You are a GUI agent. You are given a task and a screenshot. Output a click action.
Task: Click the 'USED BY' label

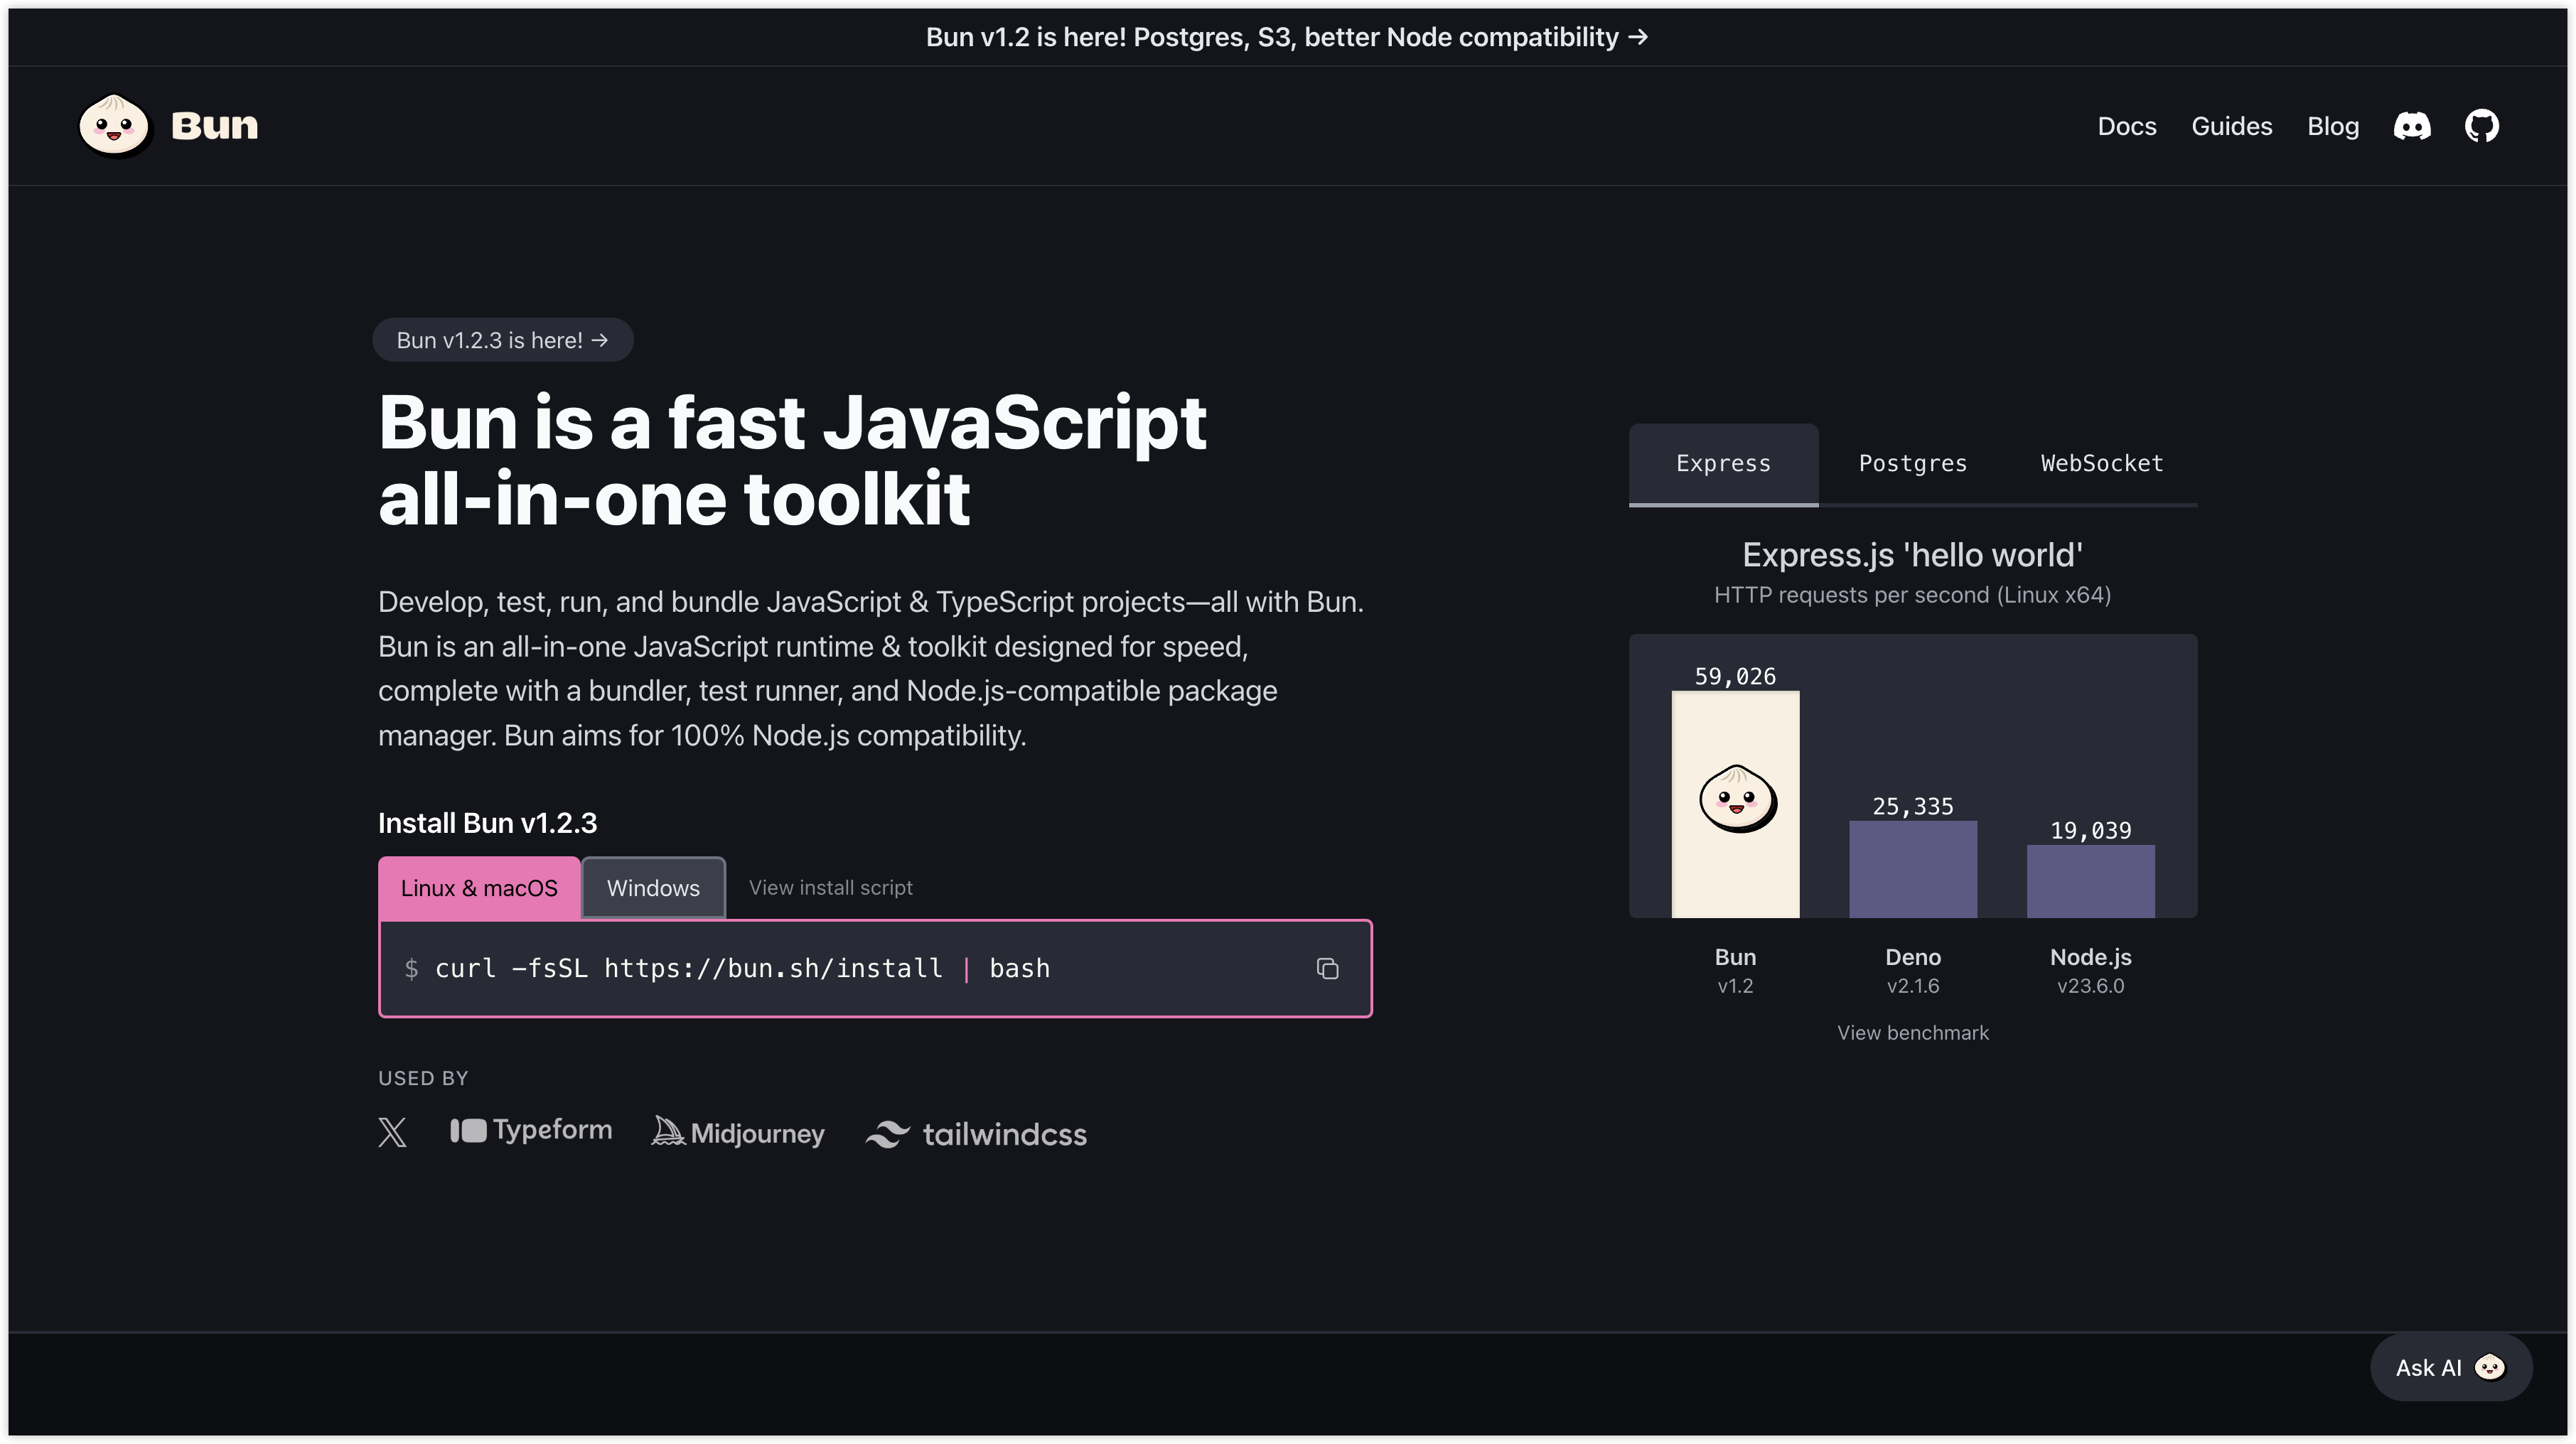423,1078
